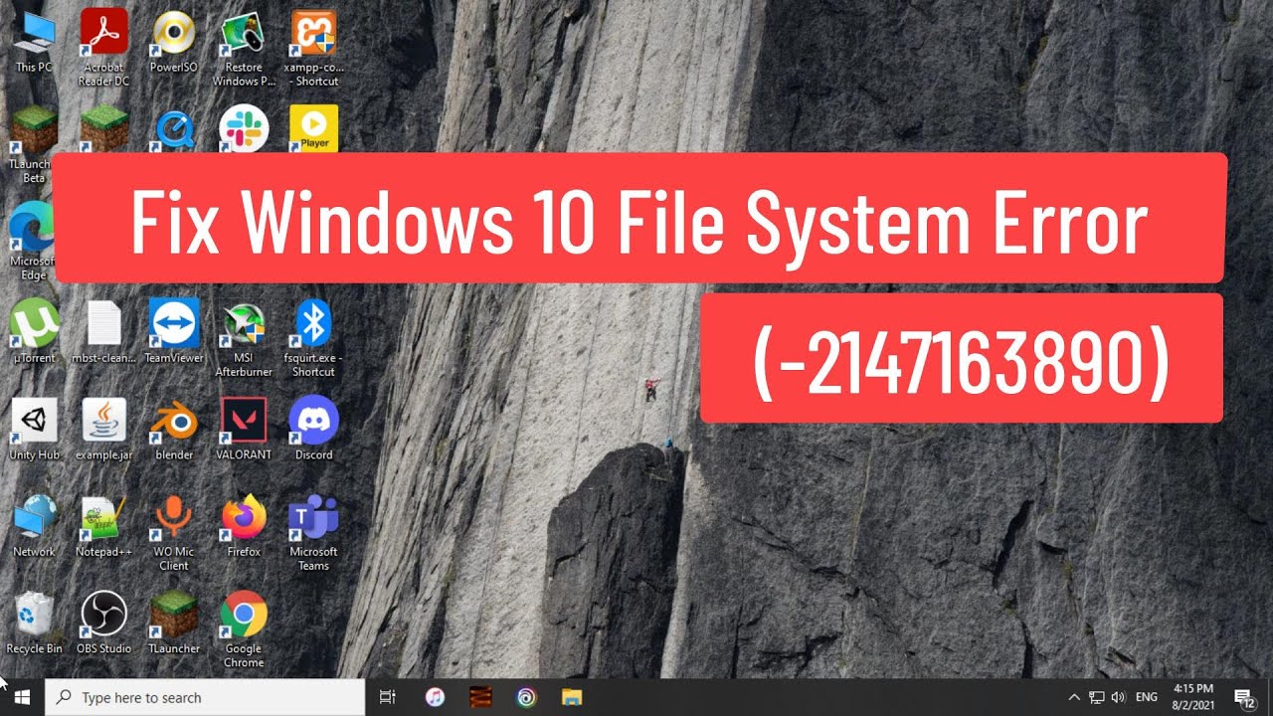Open the clock showing 4:15 PM

click(x=1193, y=698)
